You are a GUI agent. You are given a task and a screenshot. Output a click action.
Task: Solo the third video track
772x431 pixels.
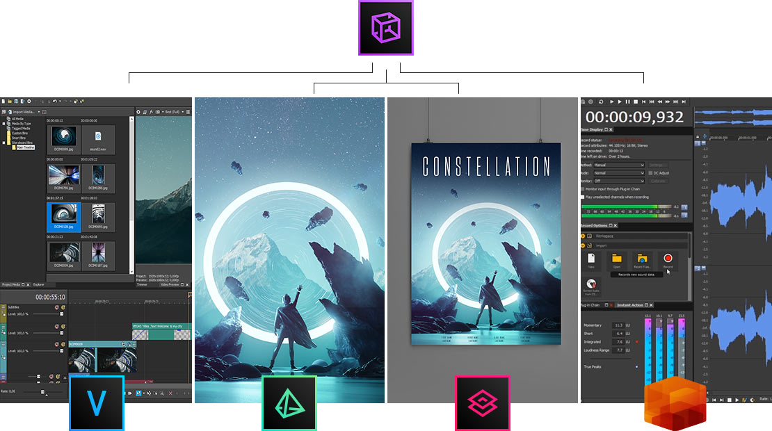click(63, 344)
